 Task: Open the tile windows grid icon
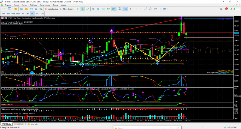(103, 9)
